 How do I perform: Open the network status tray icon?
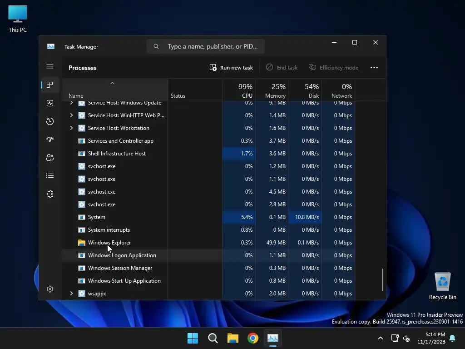tap(395, 338)
